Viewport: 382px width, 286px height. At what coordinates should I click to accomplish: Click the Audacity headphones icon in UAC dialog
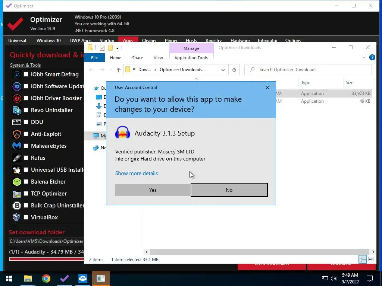(122, 133)
